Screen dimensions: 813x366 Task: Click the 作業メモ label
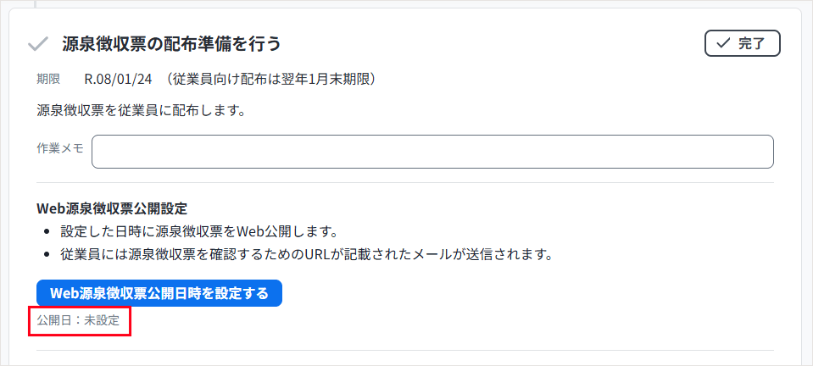click(60, 147)
